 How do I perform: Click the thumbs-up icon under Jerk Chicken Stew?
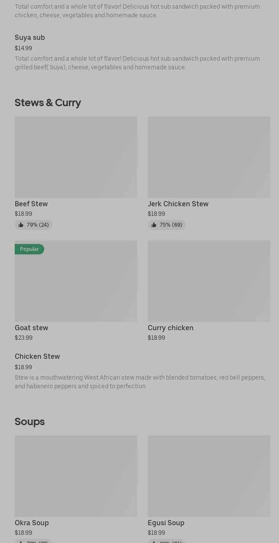tap(154, 225)
